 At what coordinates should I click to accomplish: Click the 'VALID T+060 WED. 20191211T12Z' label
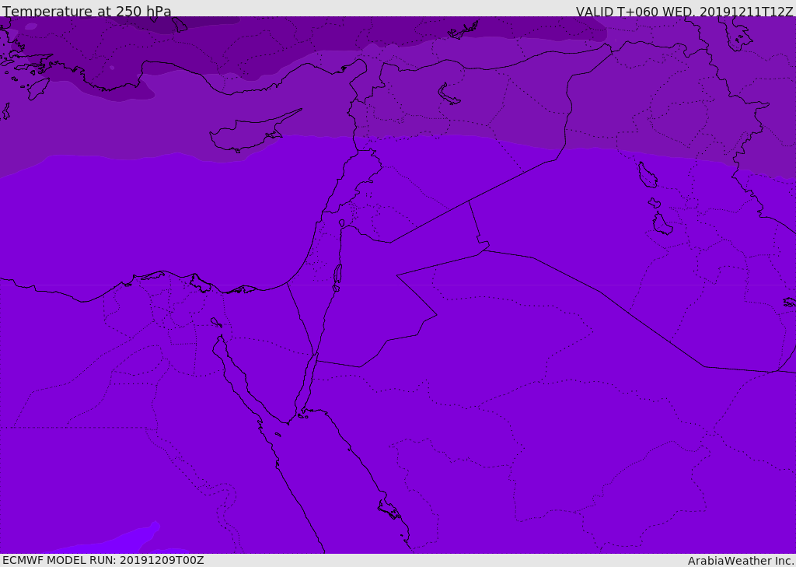coord(684,11)
